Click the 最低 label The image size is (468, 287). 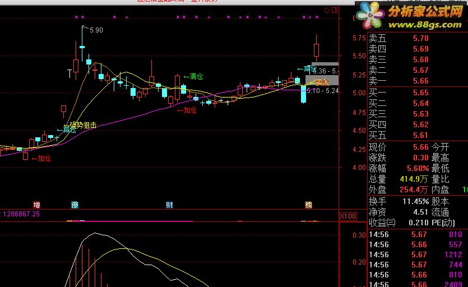click(x=440, y=168)
